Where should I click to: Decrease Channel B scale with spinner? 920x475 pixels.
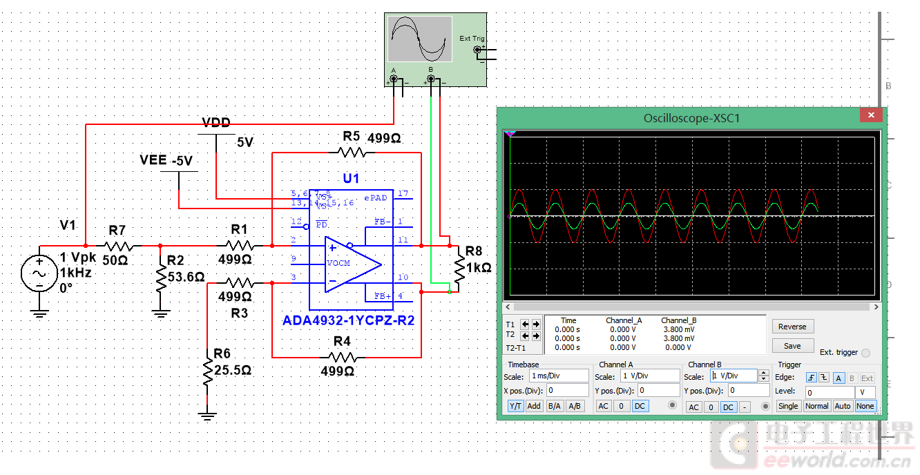pos(763,378)
